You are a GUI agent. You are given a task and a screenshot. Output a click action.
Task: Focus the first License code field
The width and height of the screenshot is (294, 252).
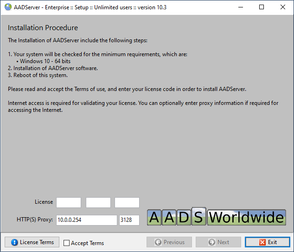pos(69,202)
